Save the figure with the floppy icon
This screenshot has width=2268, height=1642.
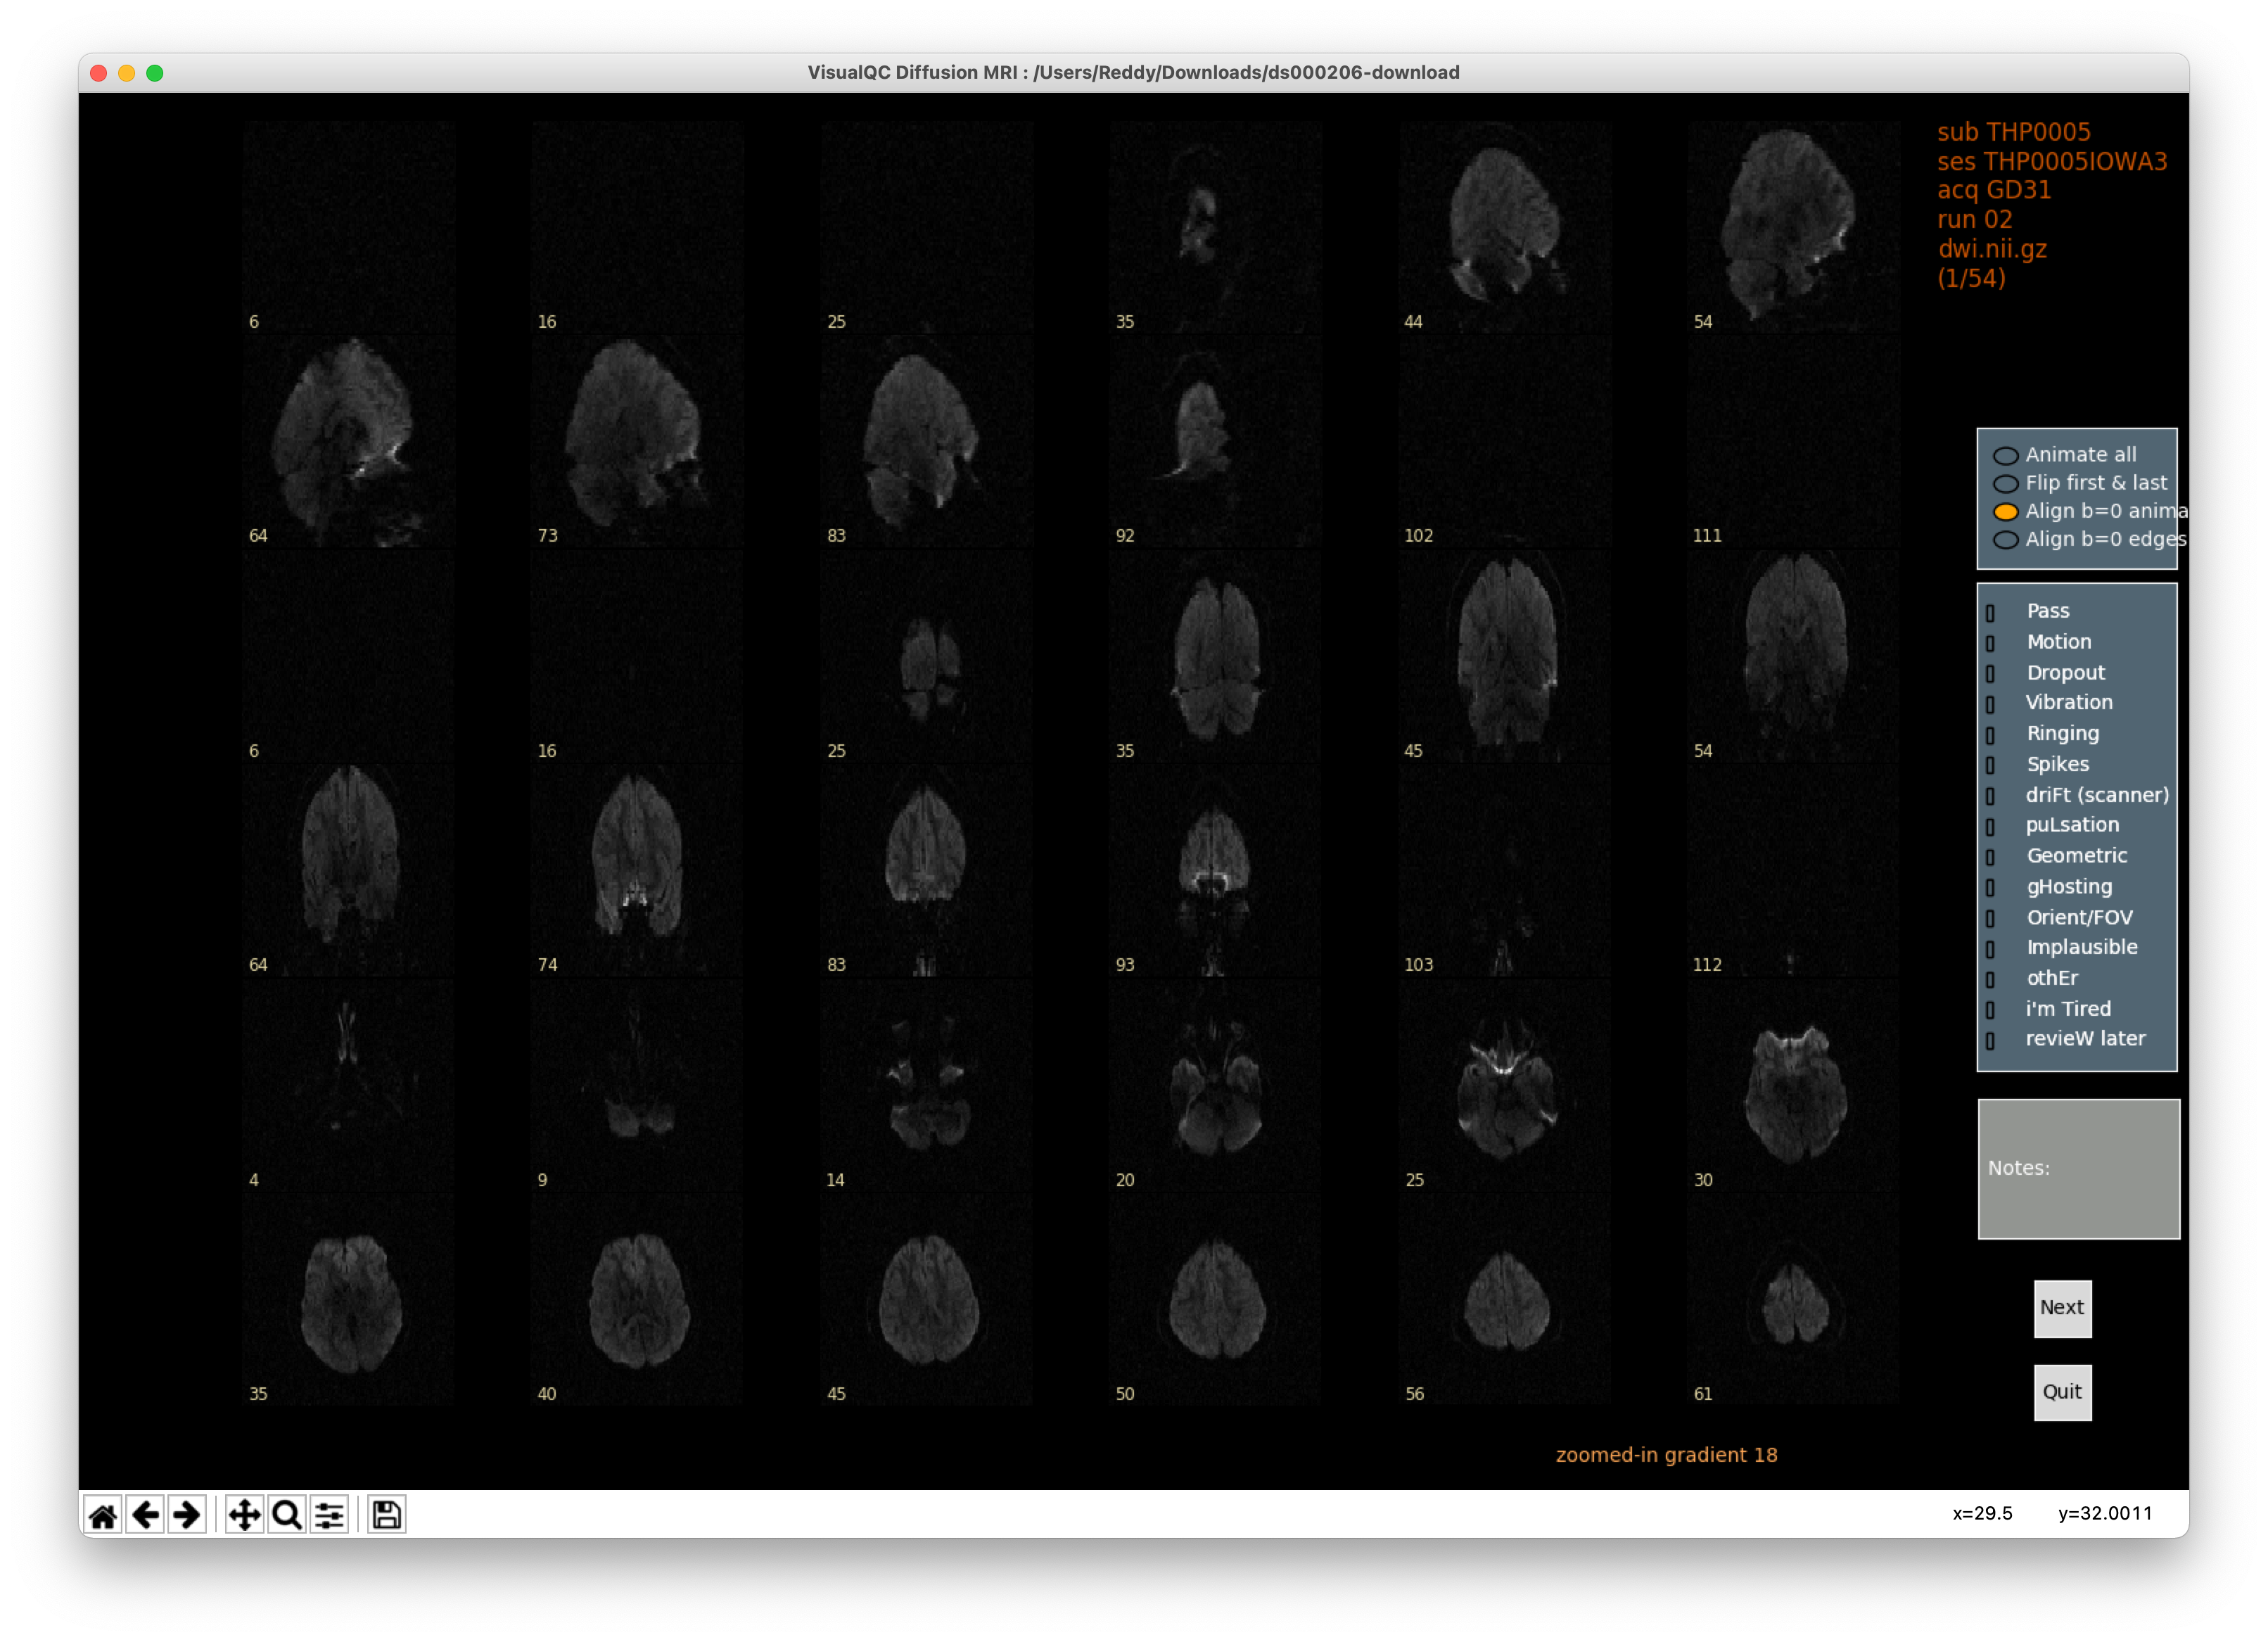[x=386, y=1514]
